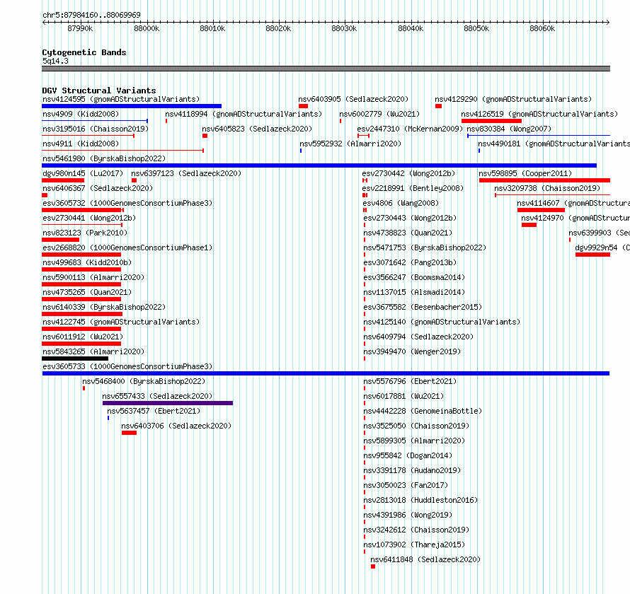The height and width of the screenshot is (594, 630).
Task: Click the long blue nsv5461980 bar
Action: click(319, 165)
